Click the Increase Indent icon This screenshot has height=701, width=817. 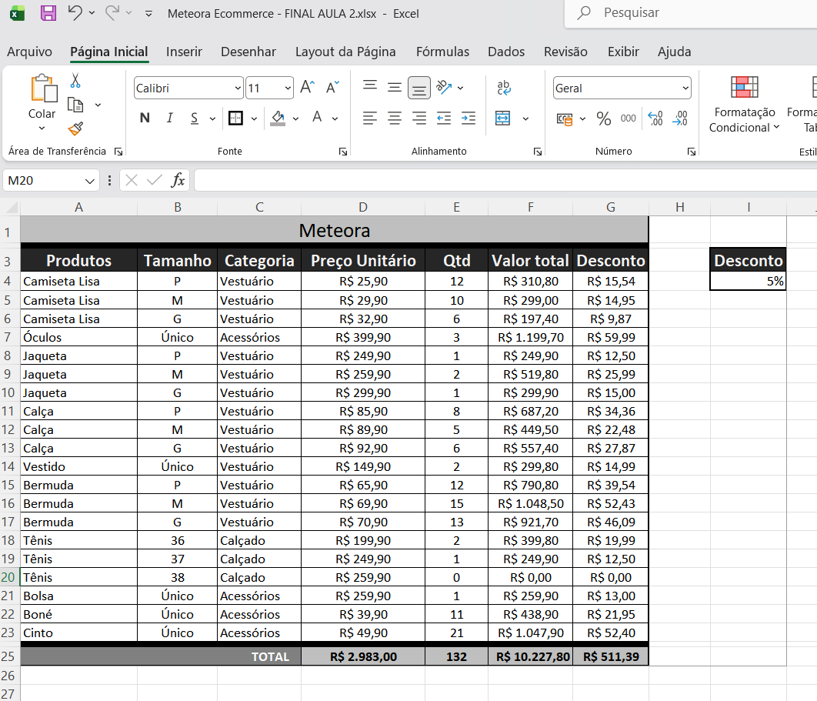point(469,119)
